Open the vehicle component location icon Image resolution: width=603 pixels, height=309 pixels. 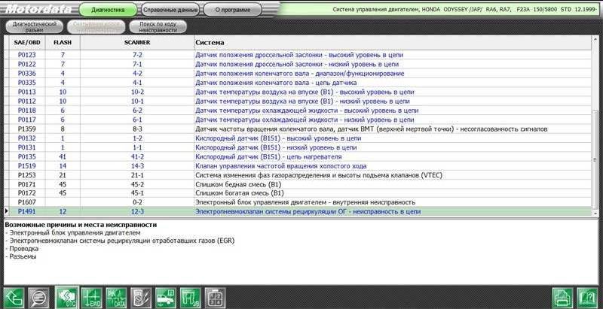165,298
